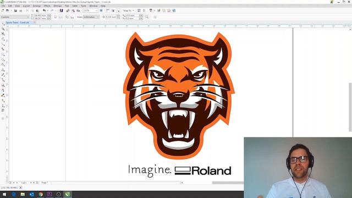
Task: Select the Ellipse tool
Action: tap(3, 60)
